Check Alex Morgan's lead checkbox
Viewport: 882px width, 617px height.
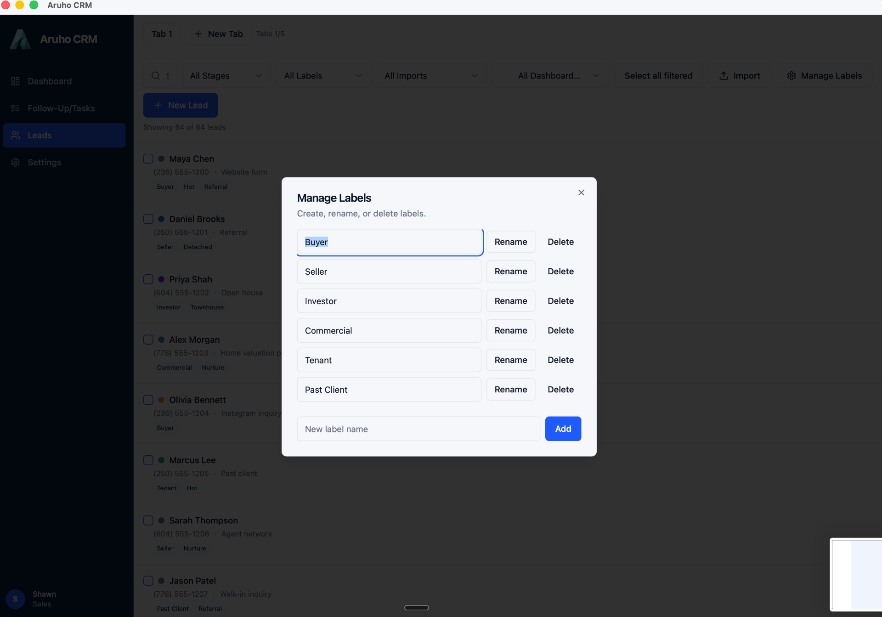tap(148, 340)
